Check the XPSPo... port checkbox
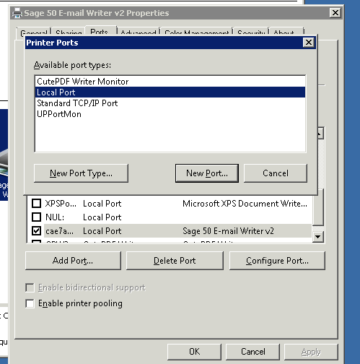This screenshot has width=360, height=364. (x=36, y=204)
